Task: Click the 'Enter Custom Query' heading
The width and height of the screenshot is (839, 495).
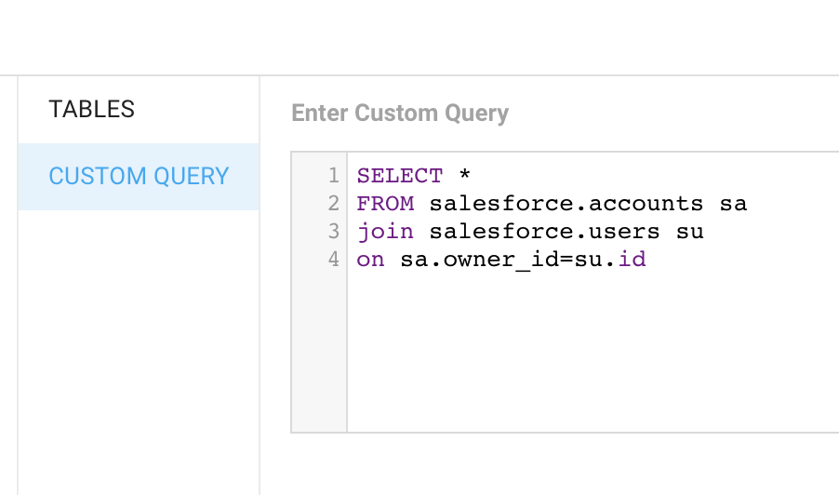Action: coord(400,113)
